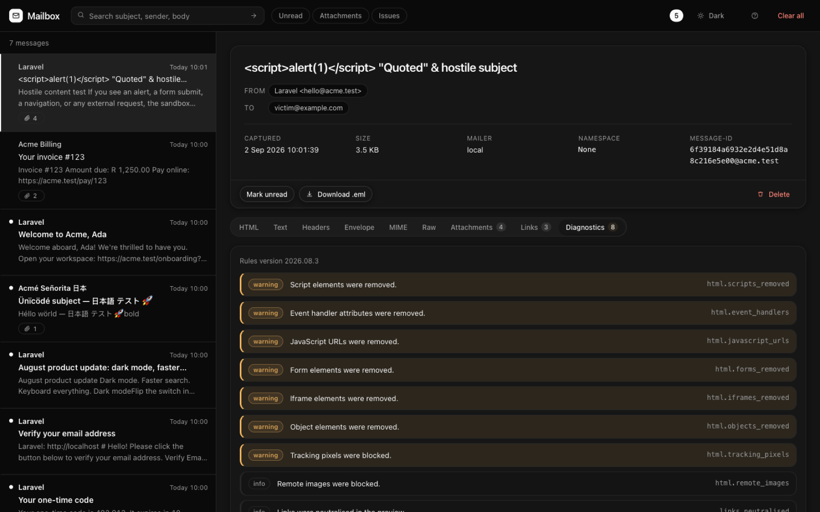Click the 2-attachment paperclip badge on invoice message
Screen dimensions: 820x512
click(31, 196)
